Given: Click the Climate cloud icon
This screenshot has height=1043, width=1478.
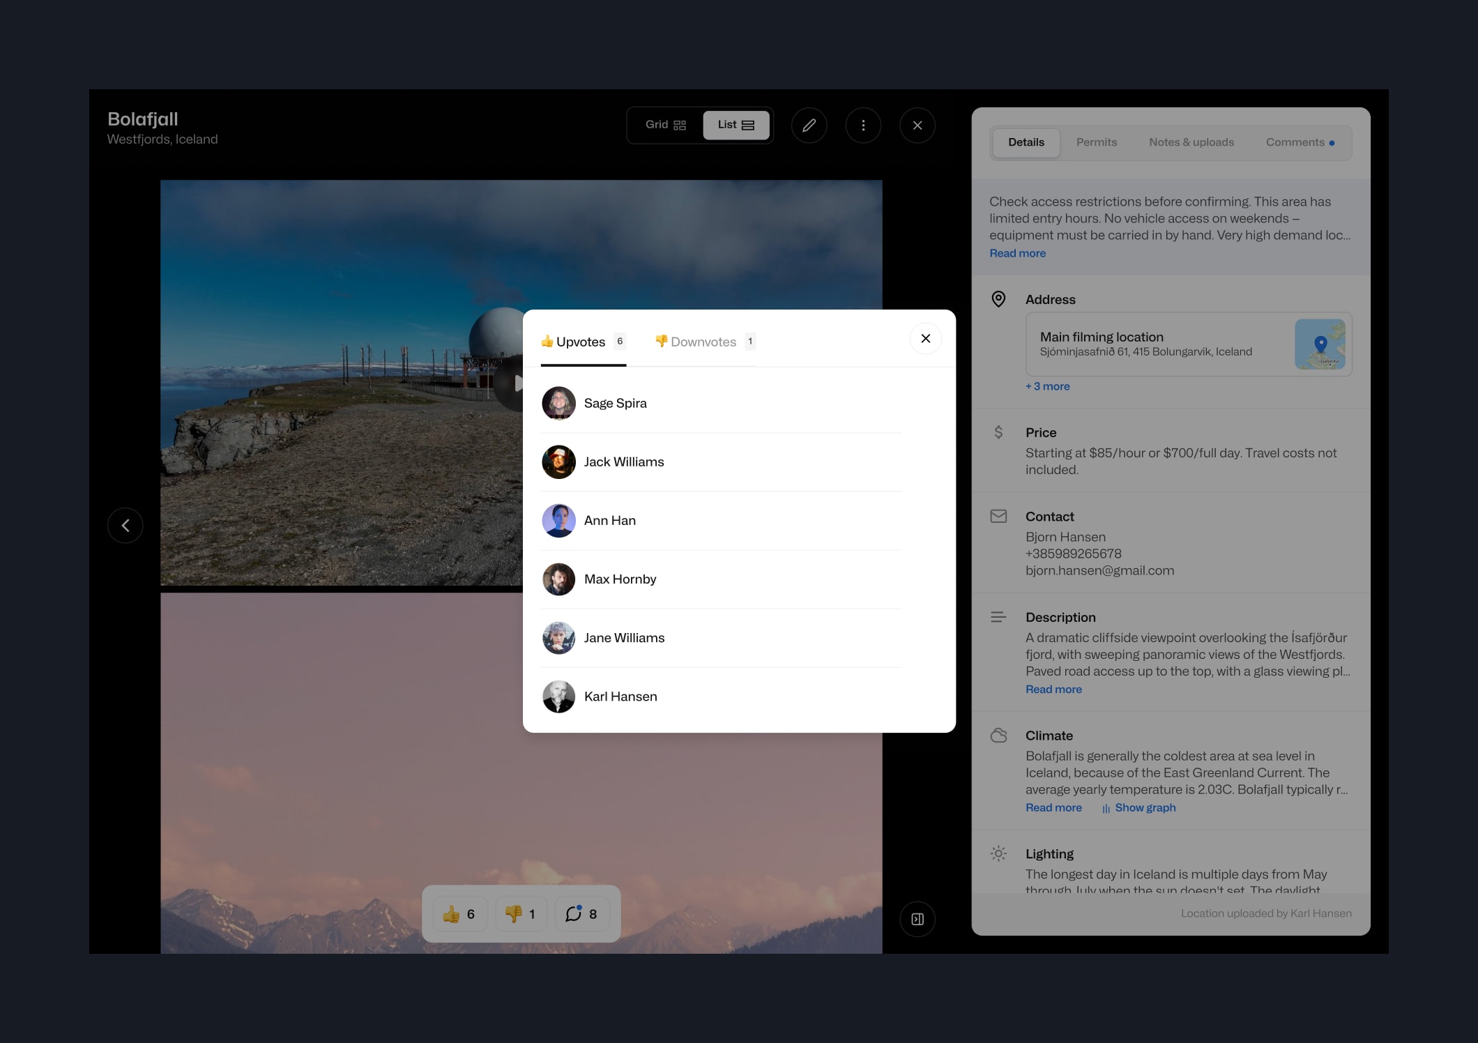Looking at the screenshot, I should click(998, 736).
